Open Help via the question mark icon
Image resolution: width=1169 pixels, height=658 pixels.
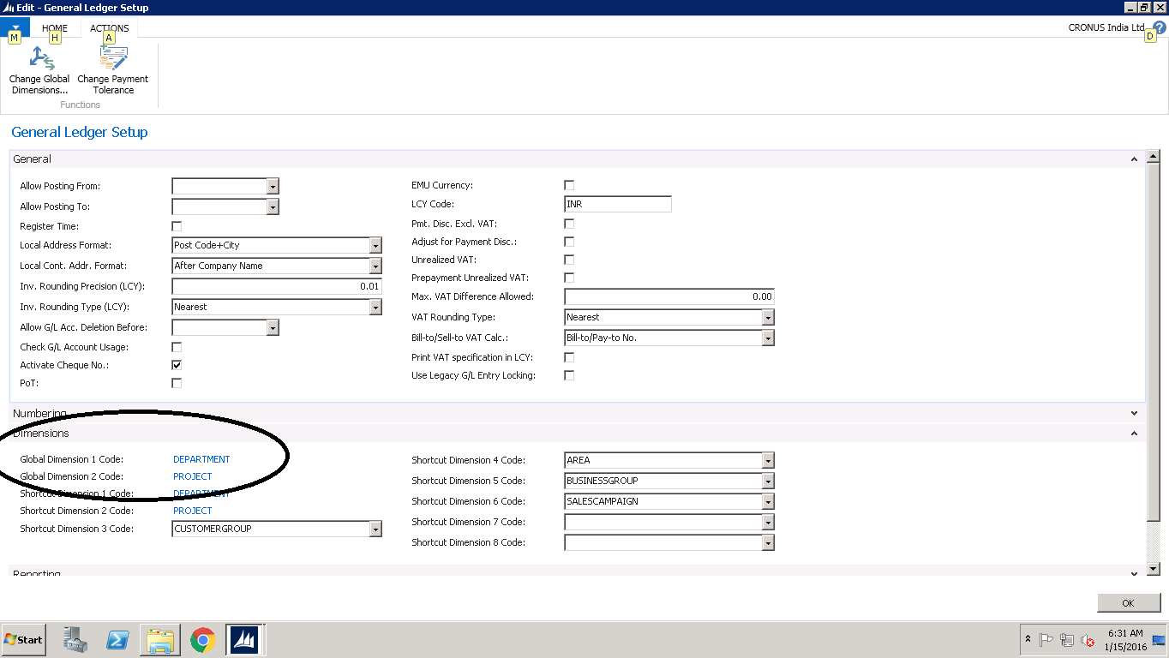(x=1160, y=27)
